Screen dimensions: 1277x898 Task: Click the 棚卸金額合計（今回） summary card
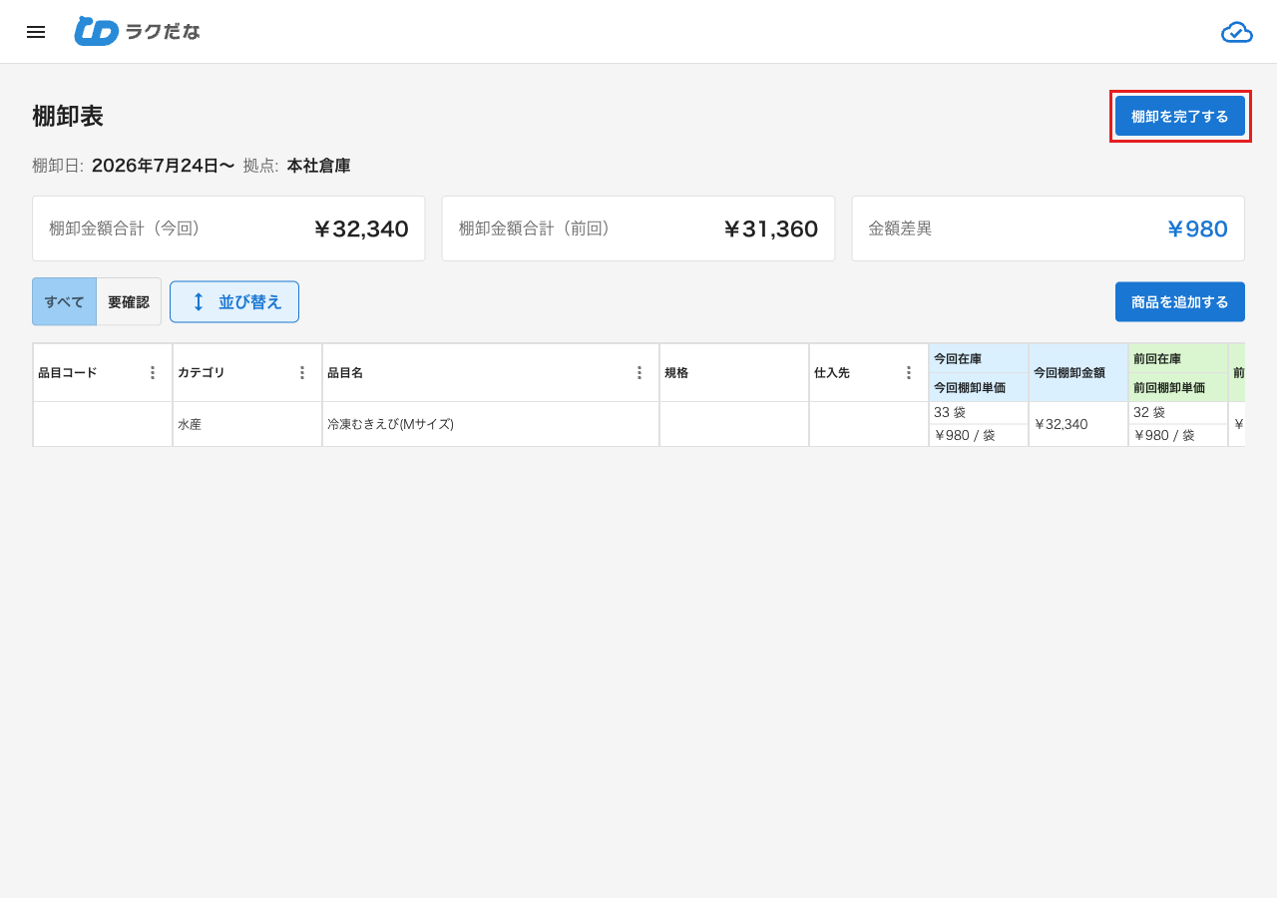point(228,228)
